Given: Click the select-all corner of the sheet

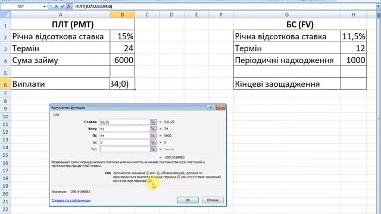Looking at the screenshot, I should point(5,14).
